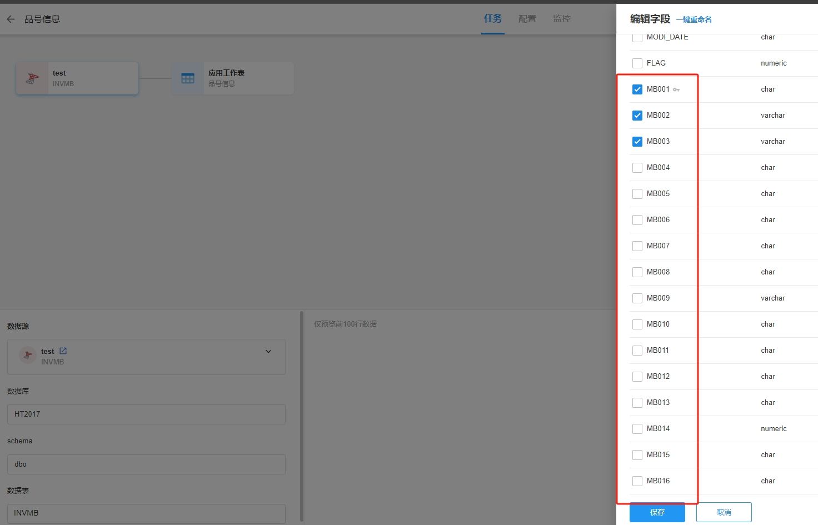818x525 pixels.
Task: Click the 一键重命名 rename link
Action: click(694, 19)
